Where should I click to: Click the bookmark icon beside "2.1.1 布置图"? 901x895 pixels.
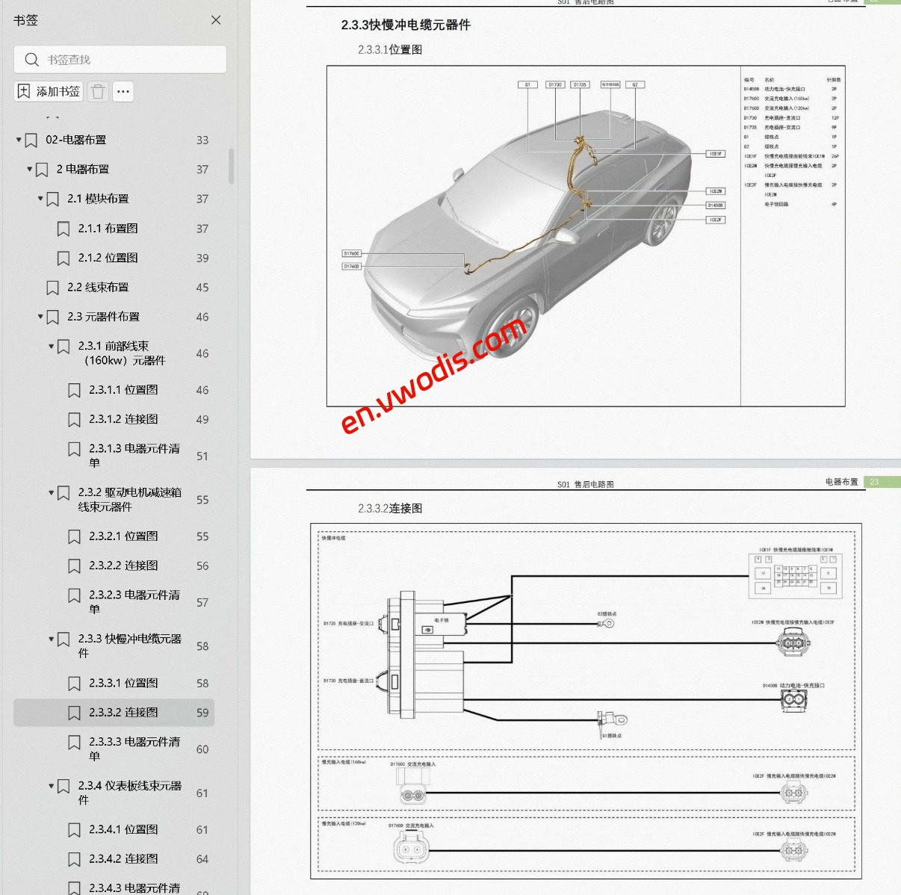[x=63, y=228]
